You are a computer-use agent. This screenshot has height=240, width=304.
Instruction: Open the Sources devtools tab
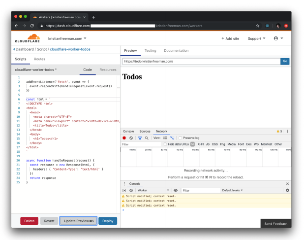[145, 132]
